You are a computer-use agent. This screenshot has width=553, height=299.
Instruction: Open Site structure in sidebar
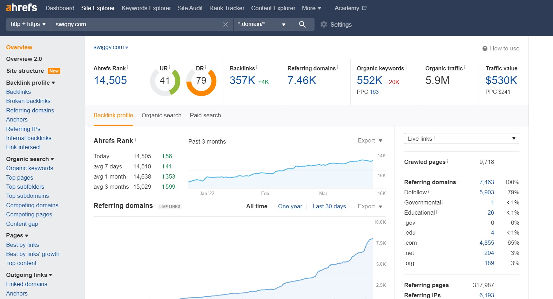pyautogui.click(x=25, y=71)
